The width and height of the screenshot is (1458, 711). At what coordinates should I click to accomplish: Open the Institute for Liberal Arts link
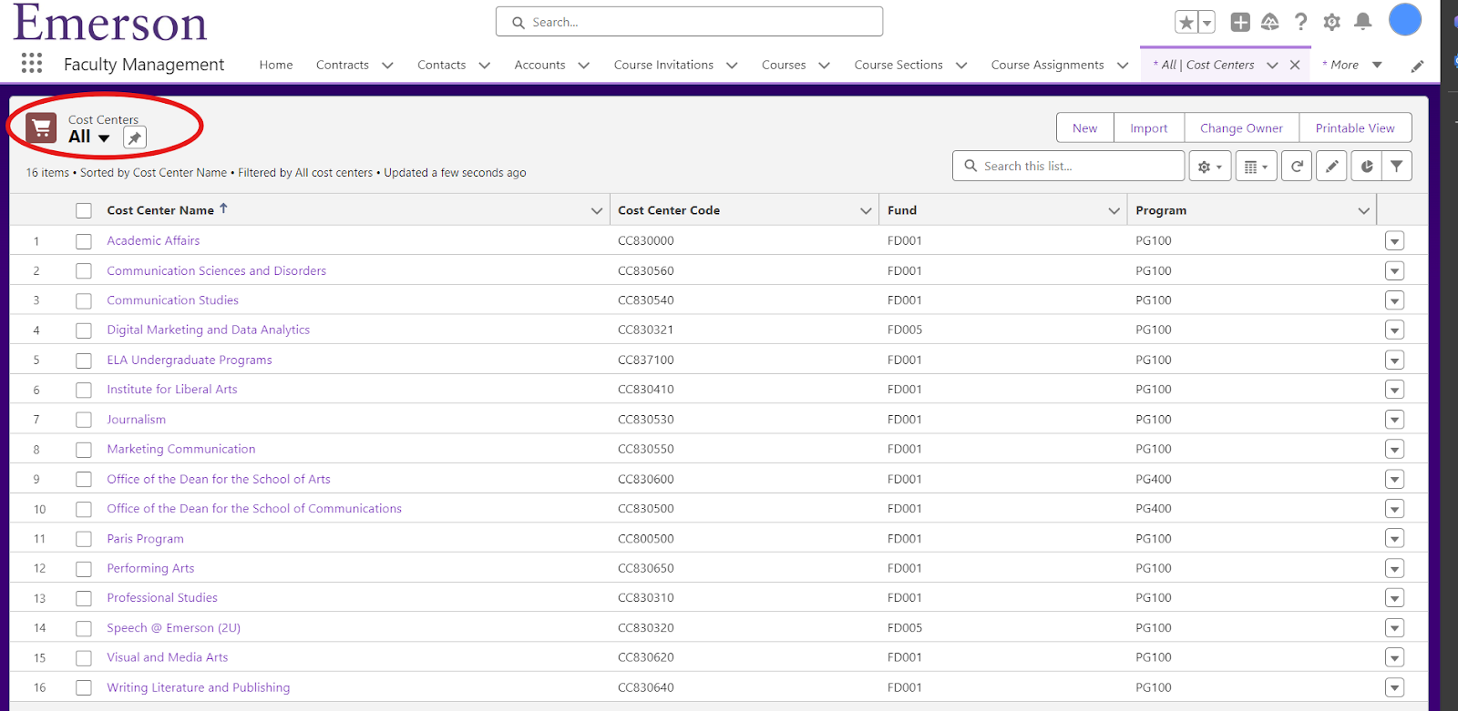[x=171, y=390]
